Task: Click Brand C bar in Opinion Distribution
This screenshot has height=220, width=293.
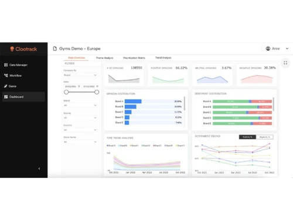Action: [128, 112]
